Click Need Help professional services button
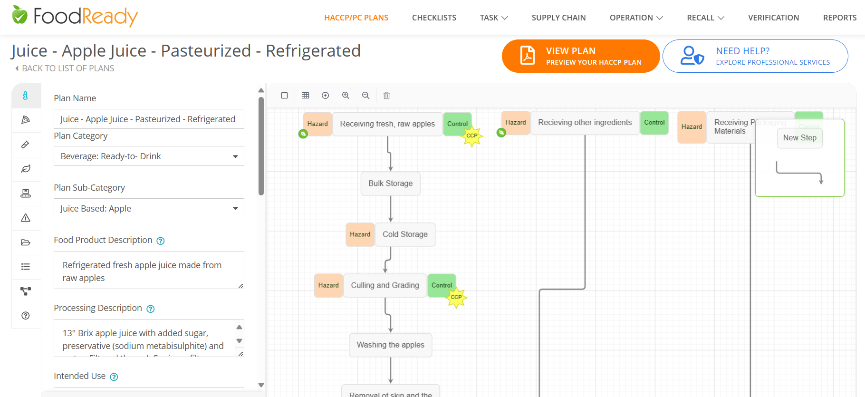 755,56
